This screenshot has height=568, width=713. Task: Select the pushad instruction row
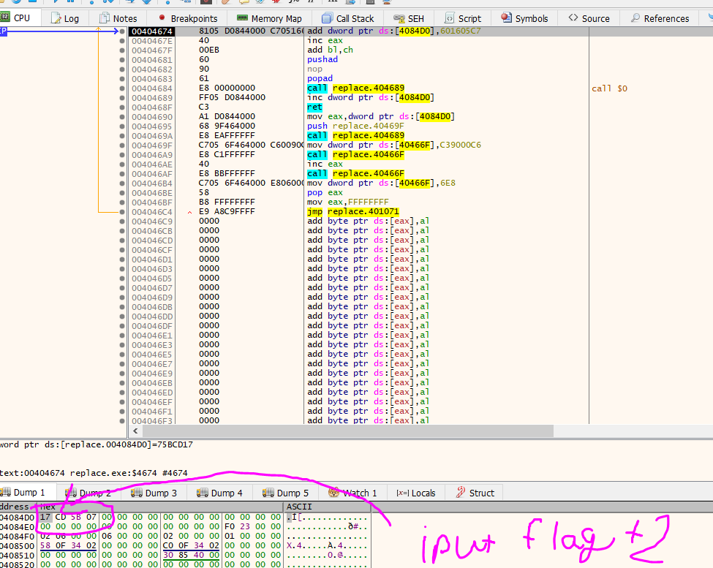(x=322, y=59)
